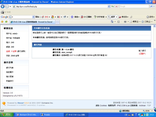
Task: Run the spell check icon on toolbar
Action: click(x=95, y=17)
